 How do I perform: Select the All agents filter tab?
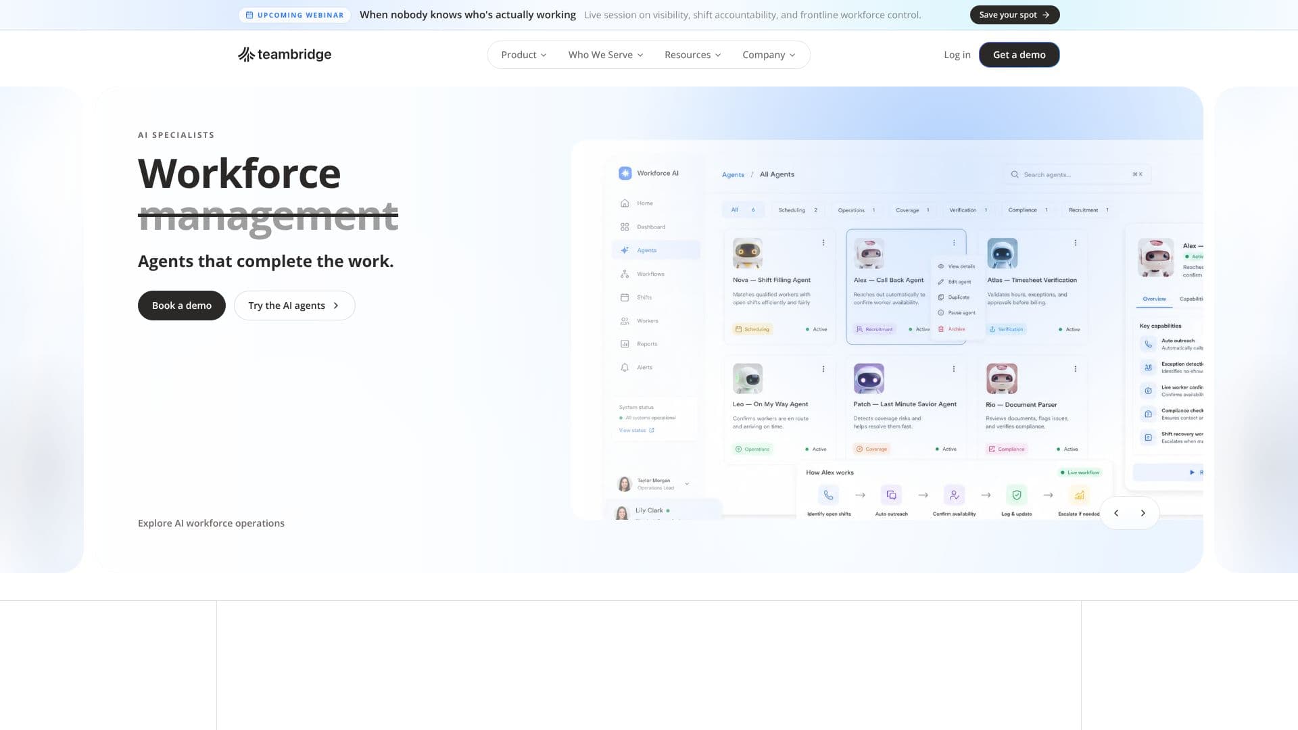tap(742, 210)
